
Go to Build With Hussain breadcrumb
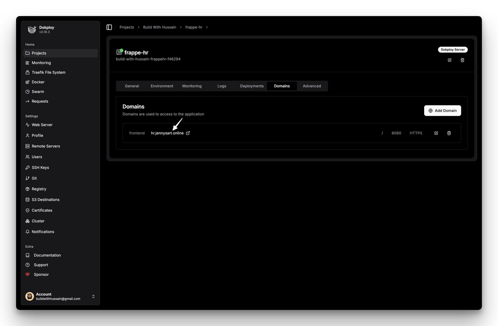(160, 27)
